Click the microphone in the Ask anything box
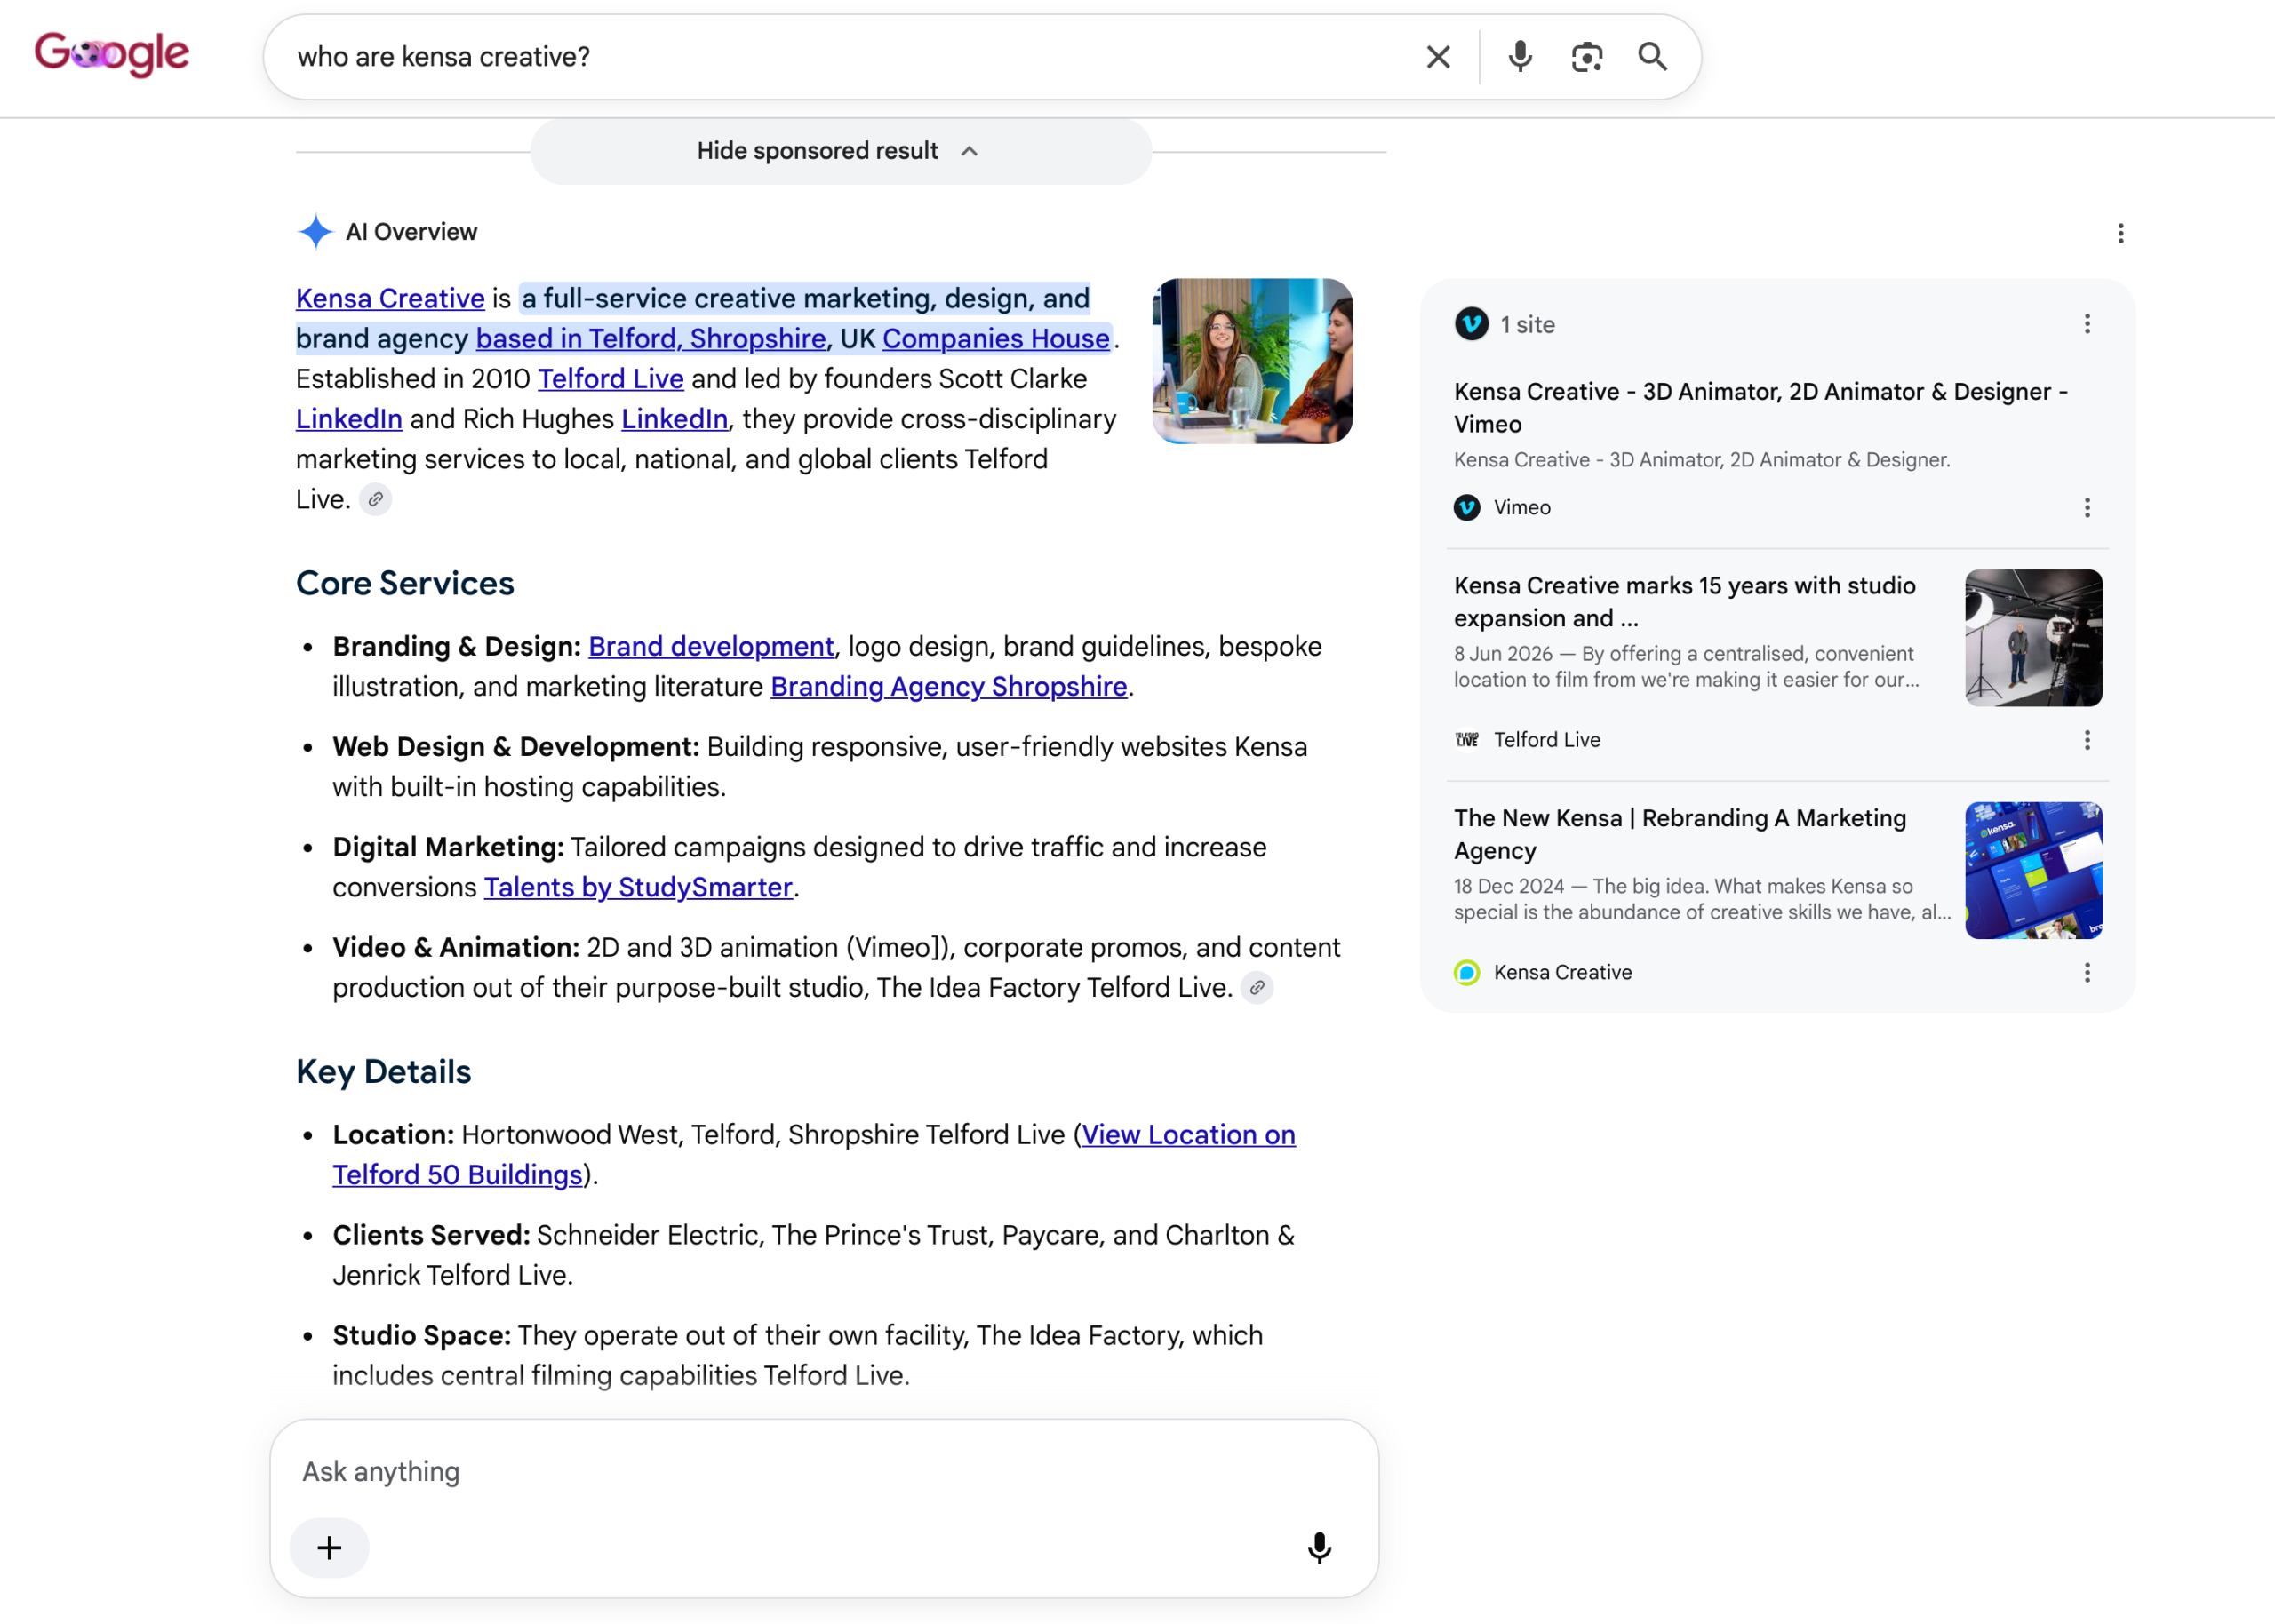The height and width of the screenshot is (1624, 2275). coord(1319,1548)
